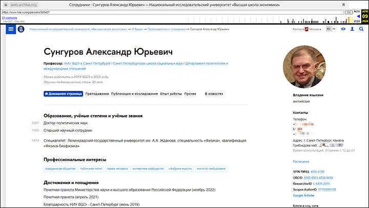Viewport: 369px width, 208px height.
Task: Open the Расписание schedule link
Action: (x=301, y=160)
